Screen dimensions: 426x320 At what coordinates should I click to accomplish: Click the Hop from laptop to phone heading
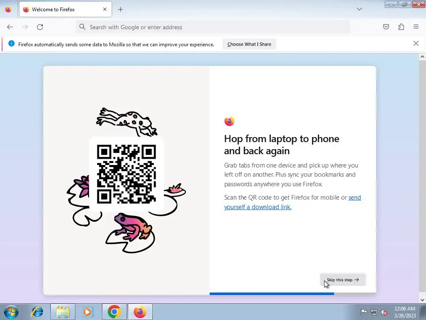coord(282,145)
